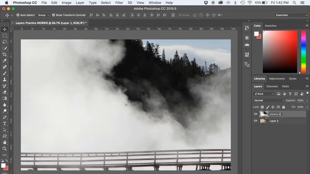Select the Clone Stamp tool

4,79
